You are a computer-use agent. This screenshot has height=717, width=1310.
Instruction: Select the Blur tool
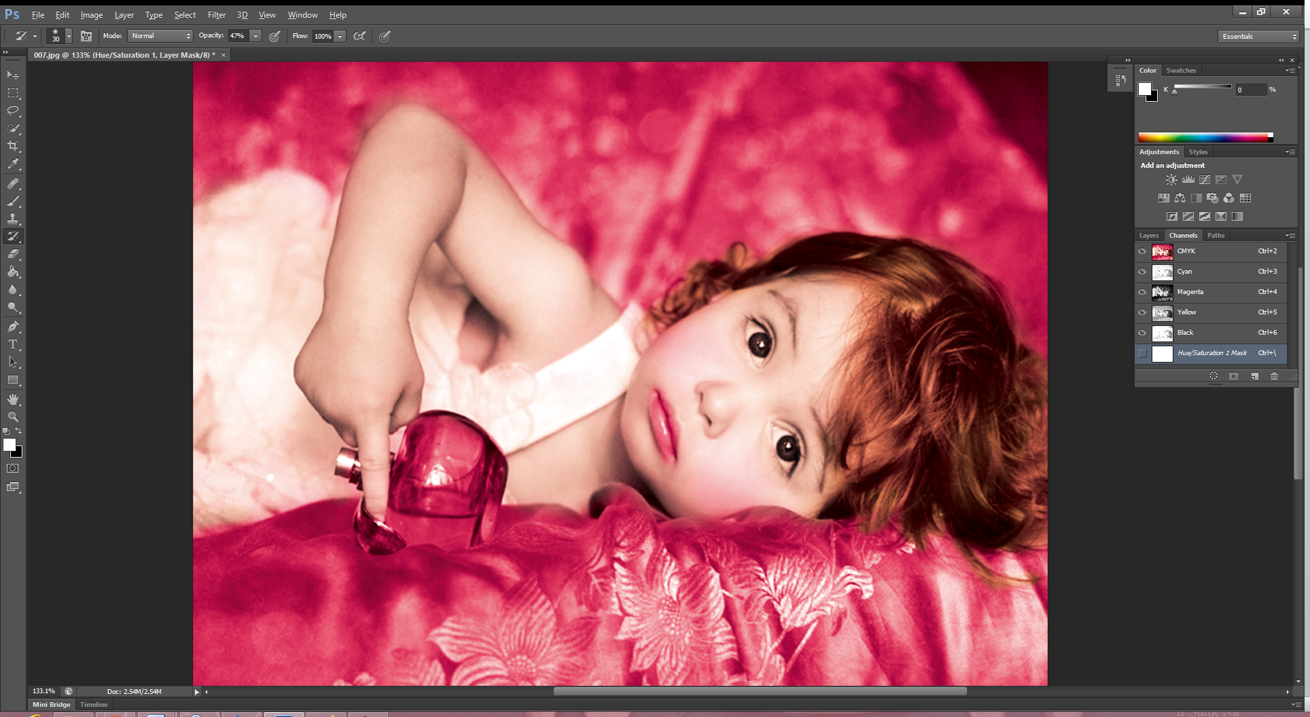click(13, 290)
